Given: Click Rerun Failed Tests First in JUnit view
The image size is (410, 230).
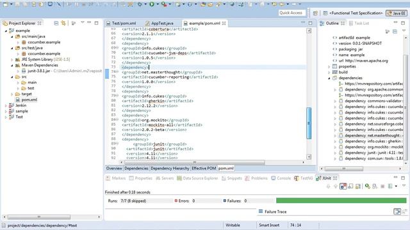Looking at the screenshot, I should [375, 186].
